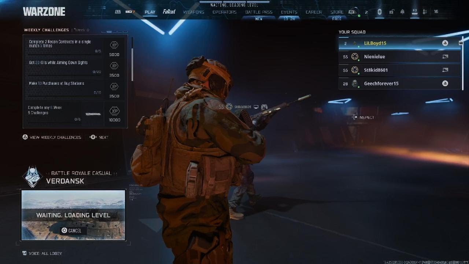Click the triangle View Weekly Challenges icon
469x264 pixels.
[25, 137]
